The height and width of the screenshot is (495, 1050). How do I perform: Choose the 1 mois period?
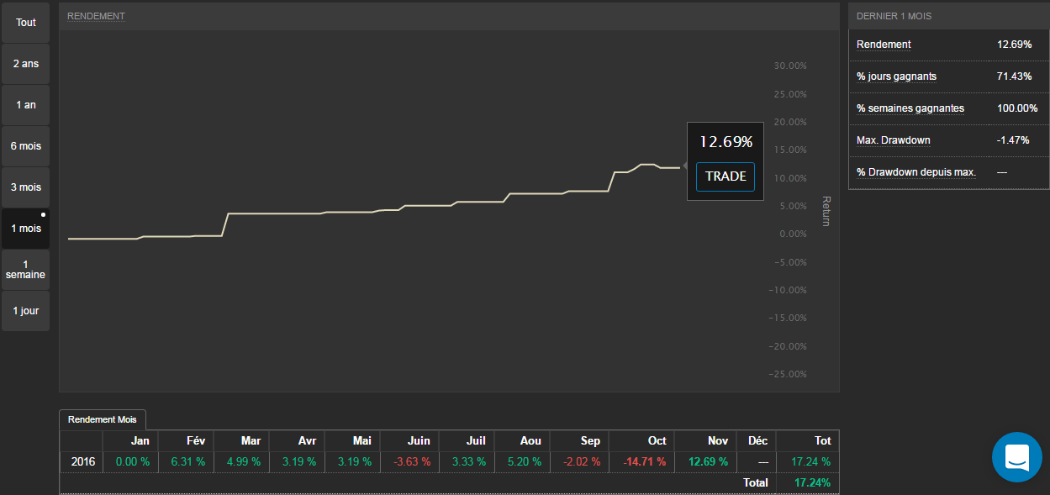click(x=26, y=229)
